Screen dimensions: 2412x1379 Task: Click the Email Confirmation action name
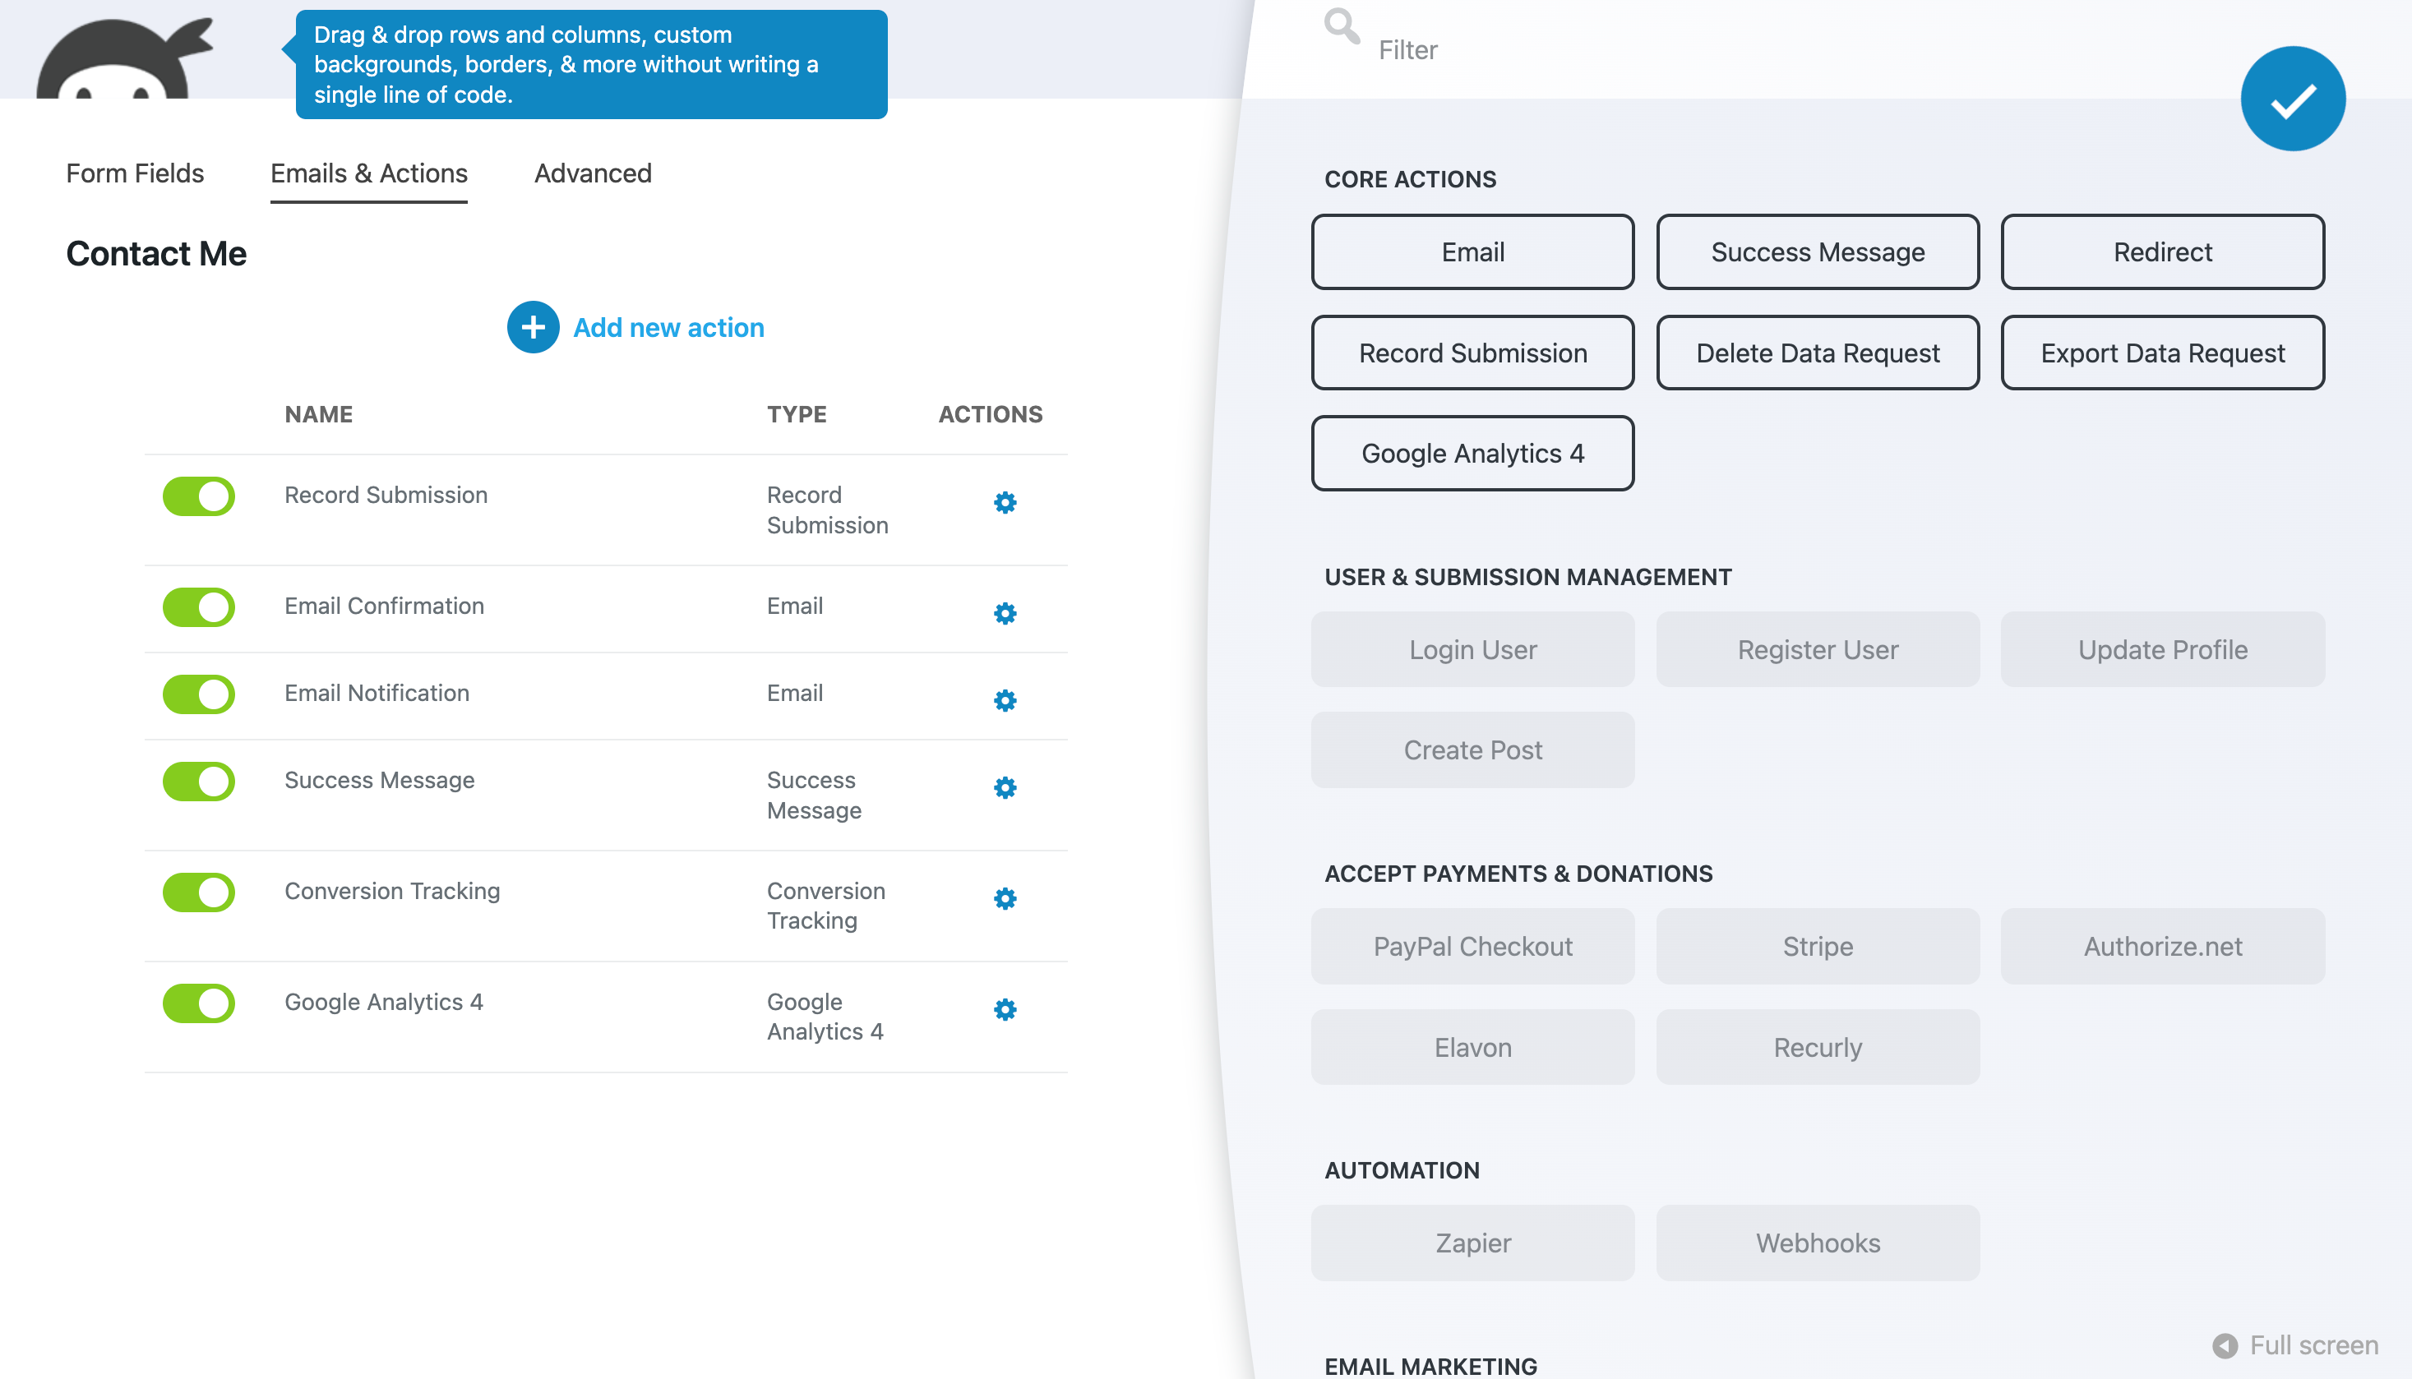click(385, 606)
